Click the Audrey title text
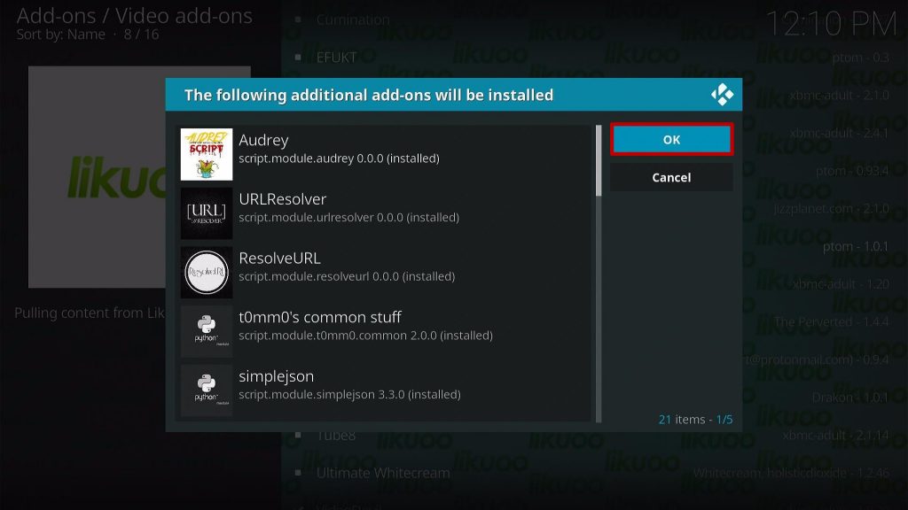 (263, 140)
